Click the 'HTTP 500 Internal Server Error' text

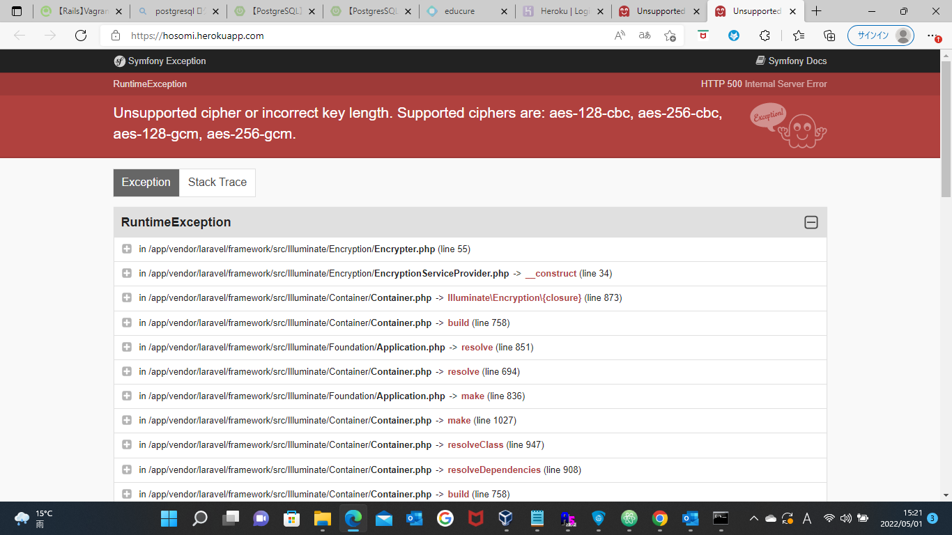click(764, 84)
